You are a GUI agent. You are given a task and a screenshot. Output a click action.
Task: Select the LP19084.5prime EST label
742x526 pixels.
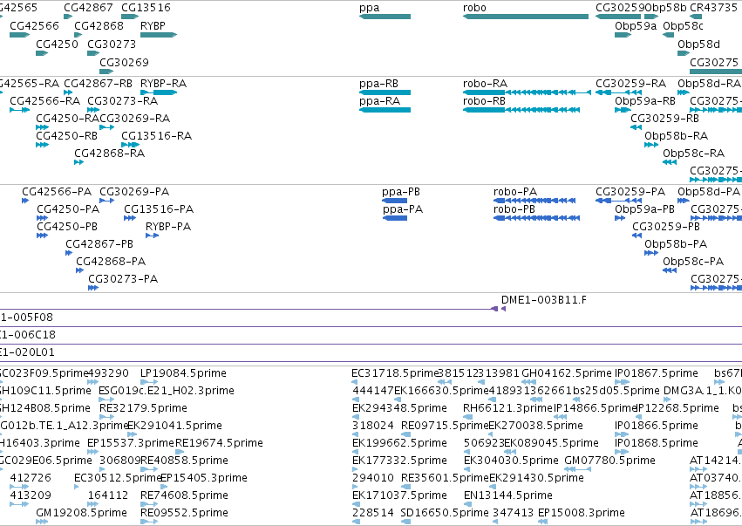[x=183, y=373]
